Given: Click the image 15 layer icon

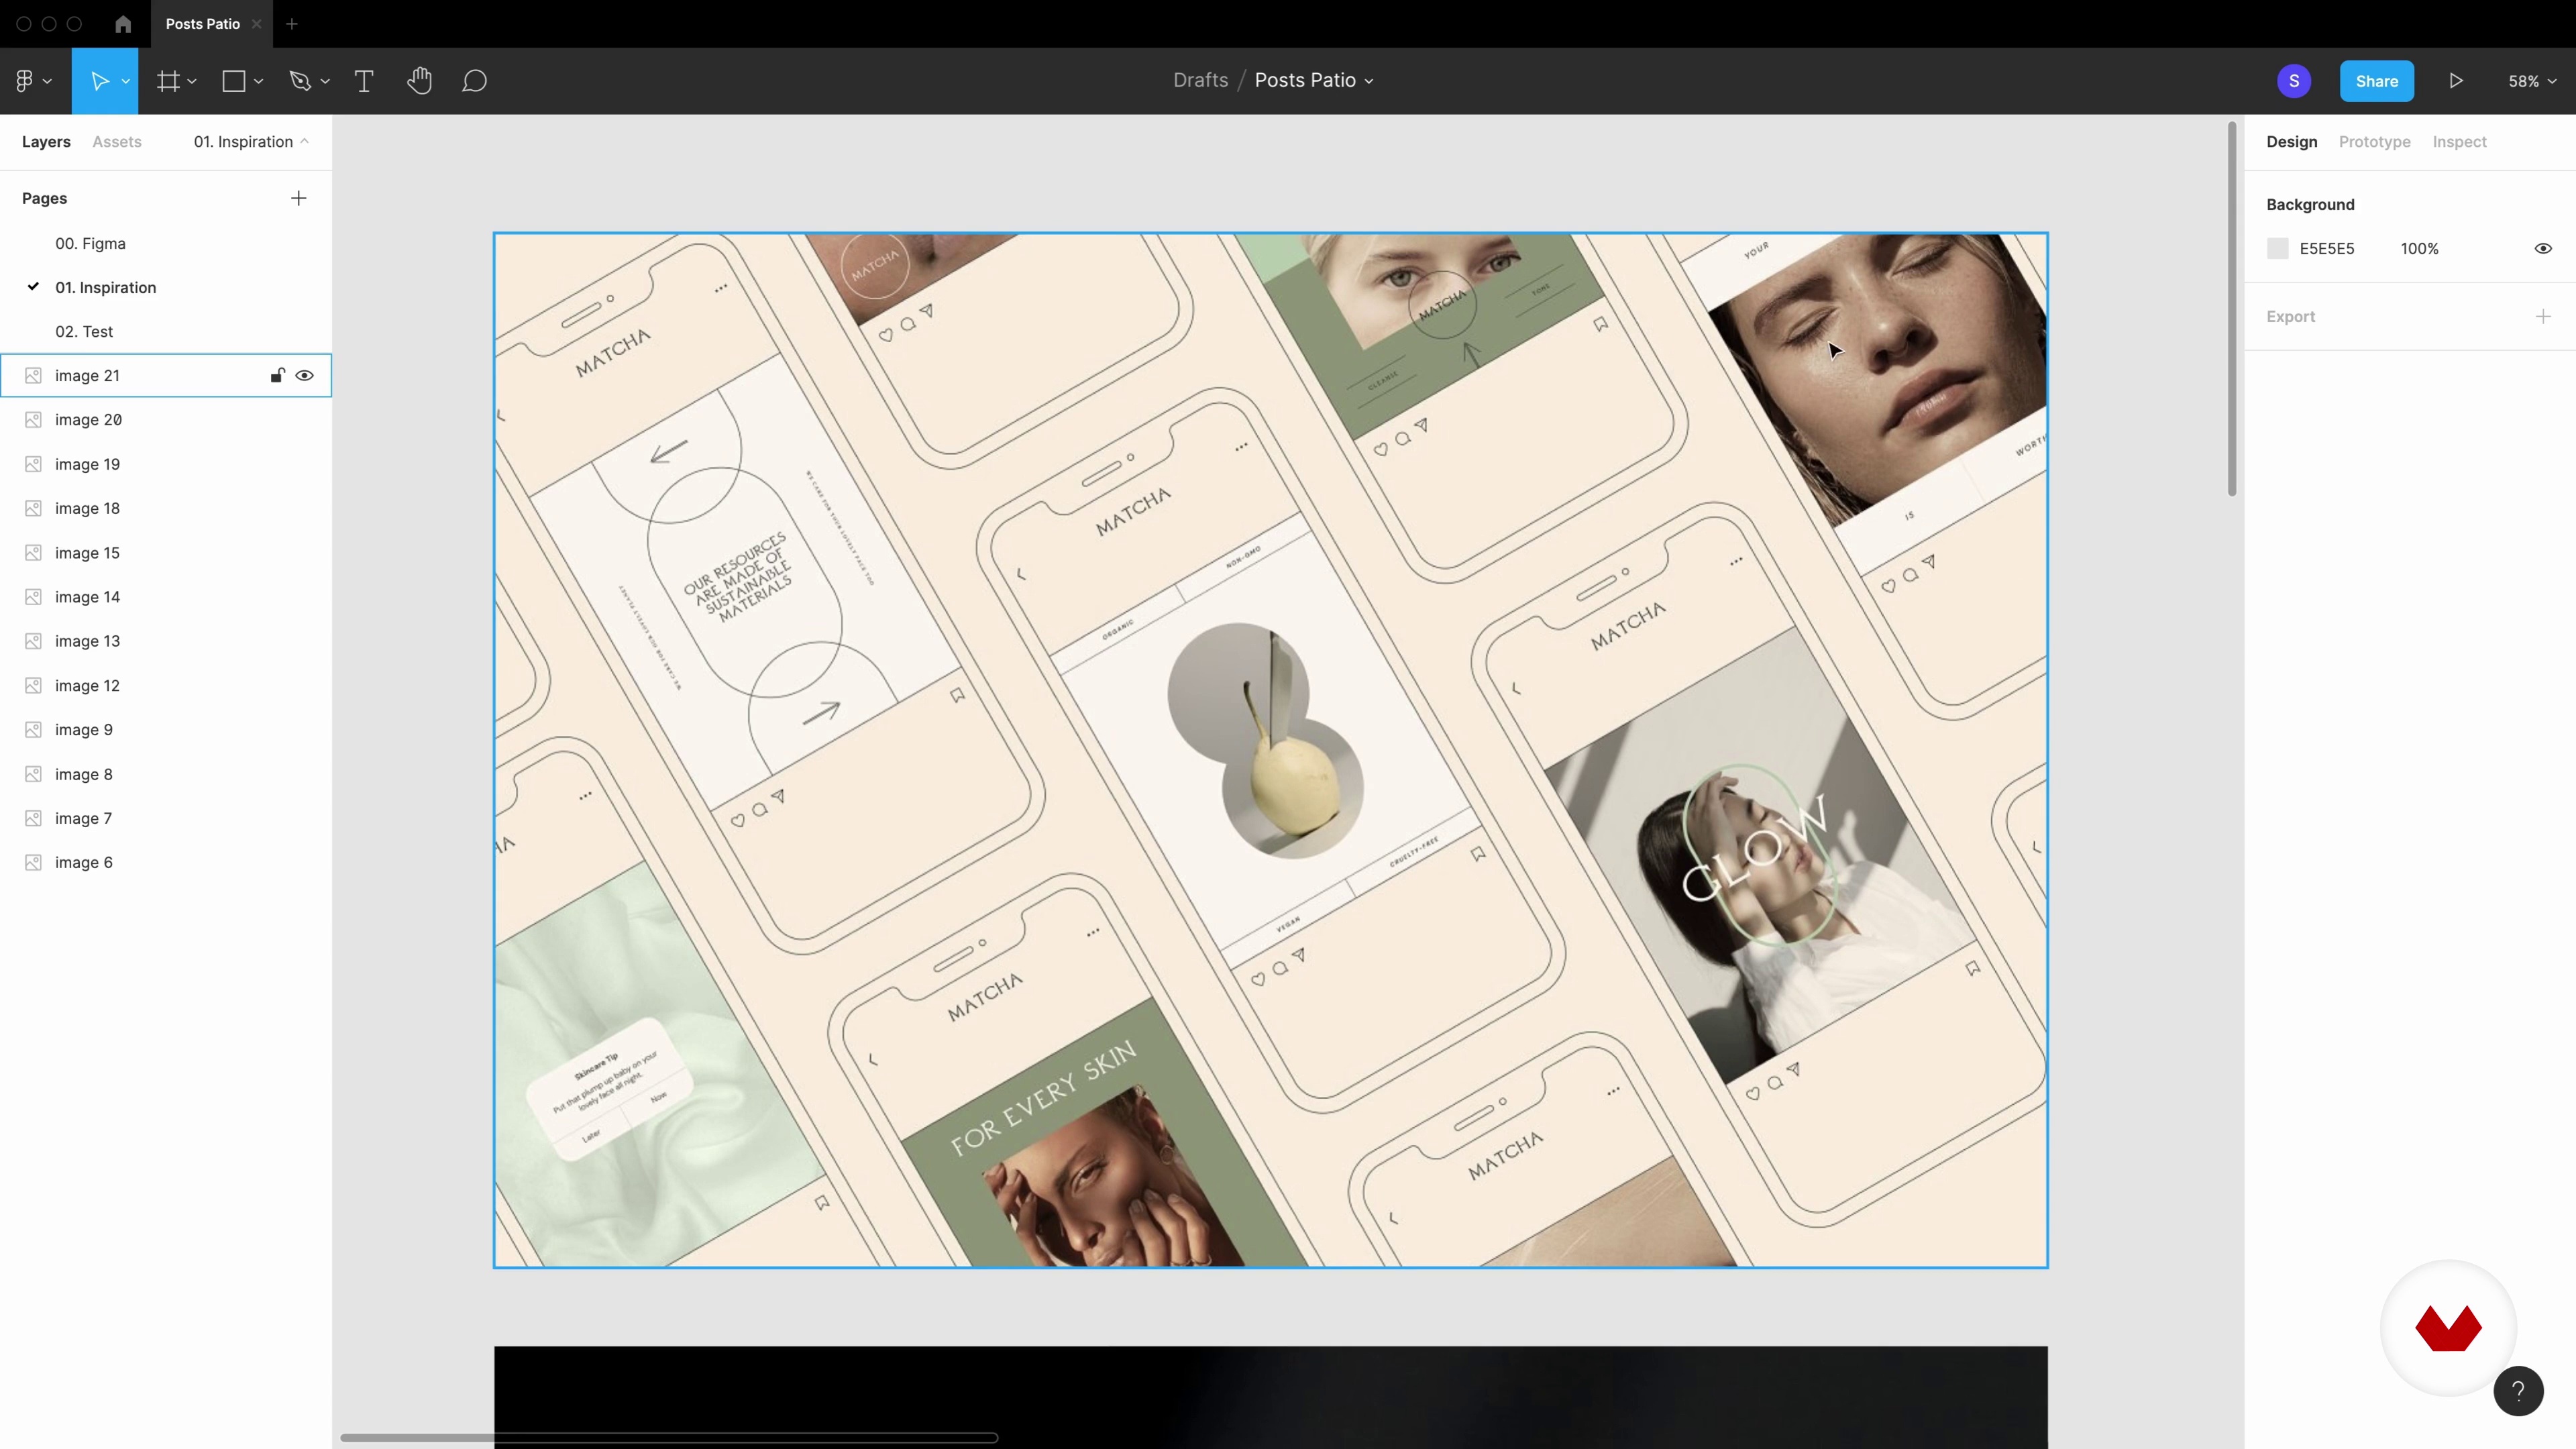Looking at the screenshot, I should (33, 553).
